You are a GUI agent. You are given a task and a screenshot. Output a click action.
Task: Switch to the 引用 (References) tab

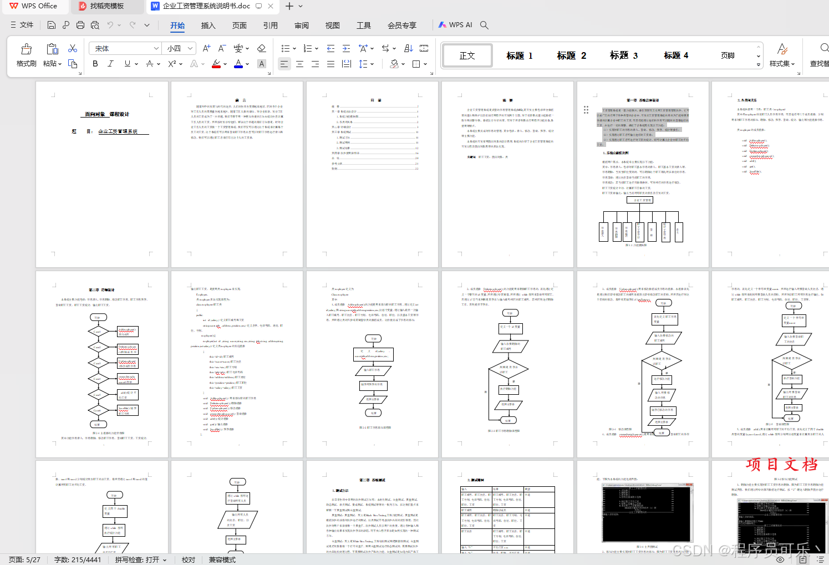270,25
